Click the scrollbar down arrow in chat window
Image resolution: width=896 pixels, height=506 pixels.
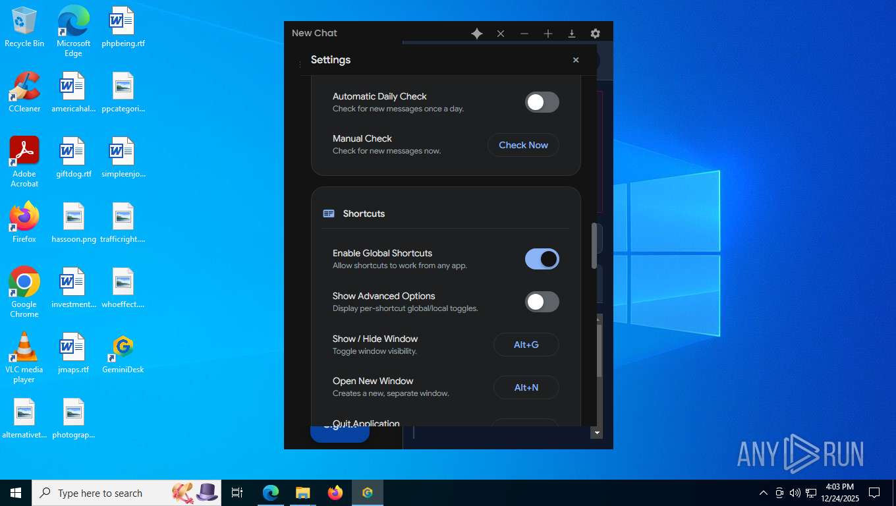[597, 433]
